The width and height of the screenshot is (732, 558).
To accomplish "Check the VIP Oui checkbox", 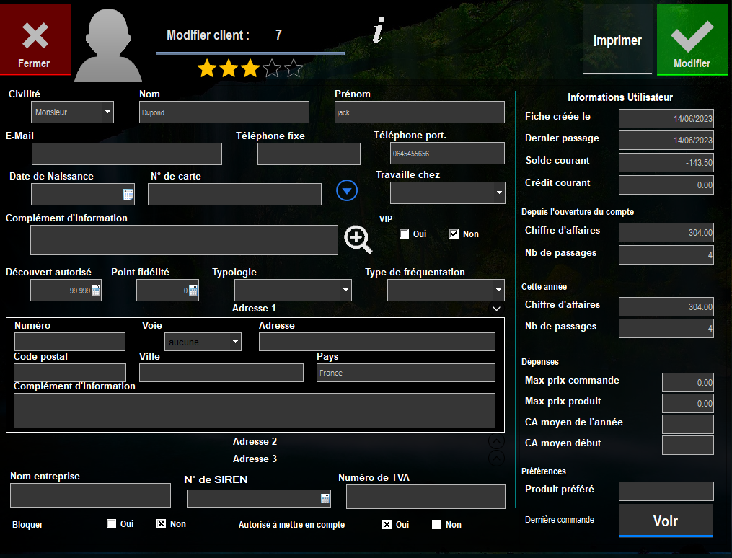I will [405, 234].
